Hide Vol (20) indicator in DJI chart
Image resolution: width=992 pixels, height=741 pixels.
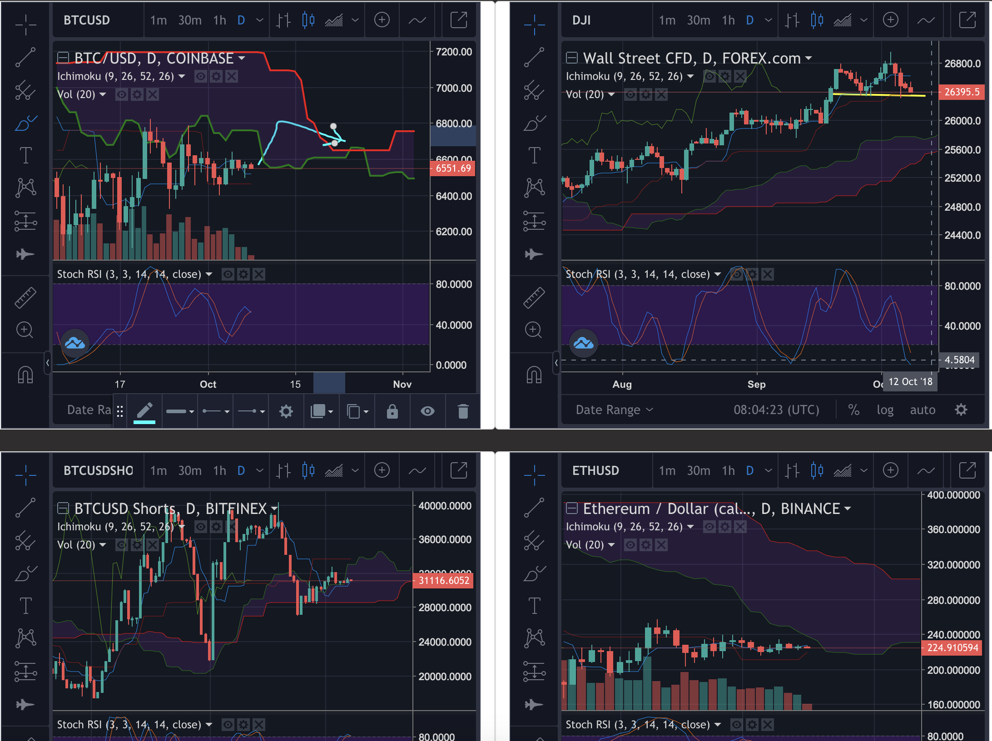(x=630, y=94)
